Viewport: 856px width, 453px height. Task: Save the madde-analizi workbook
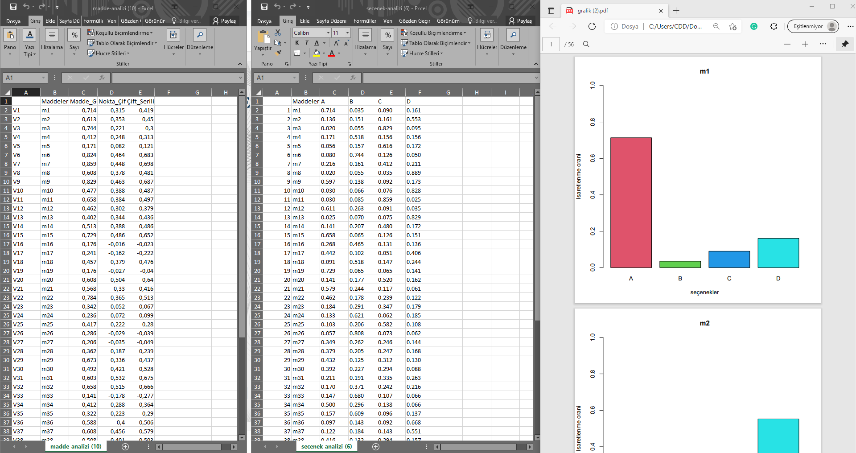pyautogui.click(x=13, y=7)
